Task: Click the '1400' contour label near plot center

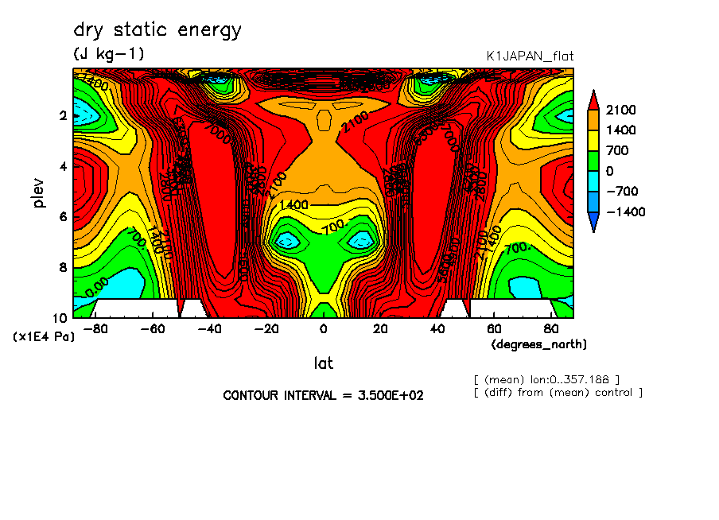Action: (x=293, y=204)
